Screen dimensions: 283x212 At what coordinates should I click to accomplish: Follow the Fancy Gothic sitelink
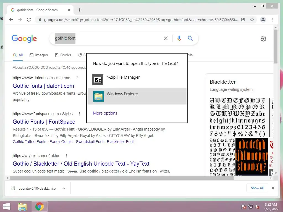click(61, 142)
